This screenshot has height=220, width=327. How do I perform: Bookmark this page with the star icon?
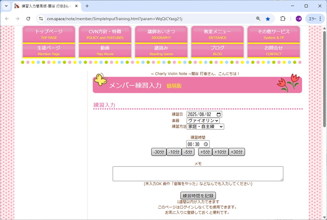(268, 18)
